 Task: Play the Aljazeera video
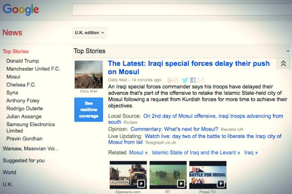pos(128,175)
